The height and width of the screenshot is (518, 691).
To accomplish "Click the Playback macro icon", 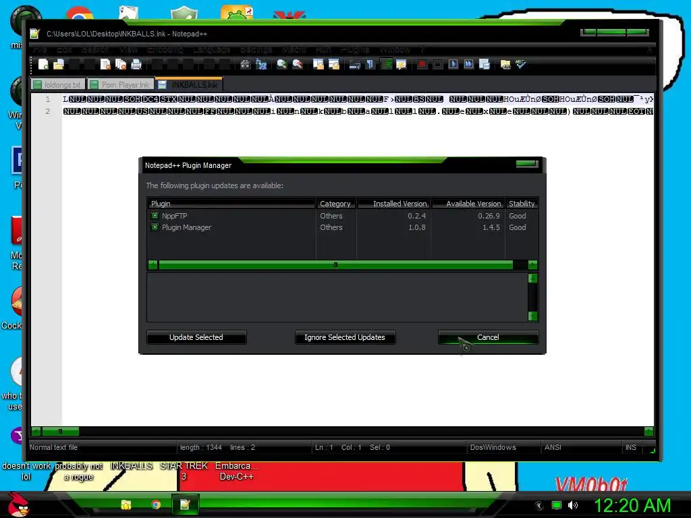I will [x=453, y=64].
